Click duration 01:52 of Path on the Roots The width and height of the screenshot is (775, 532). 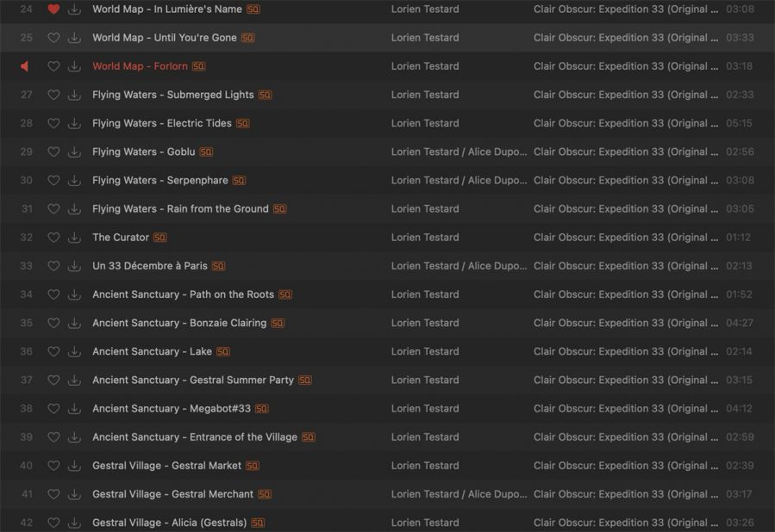[x=739, y=294]
